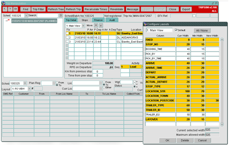Click the '?..' toolbar button
The height and width of the screenshot is (145, 229).
point(5,9)
